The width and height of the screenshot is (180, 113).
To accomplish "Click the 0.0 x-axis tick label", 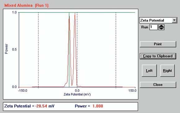I will pos(77,90).
